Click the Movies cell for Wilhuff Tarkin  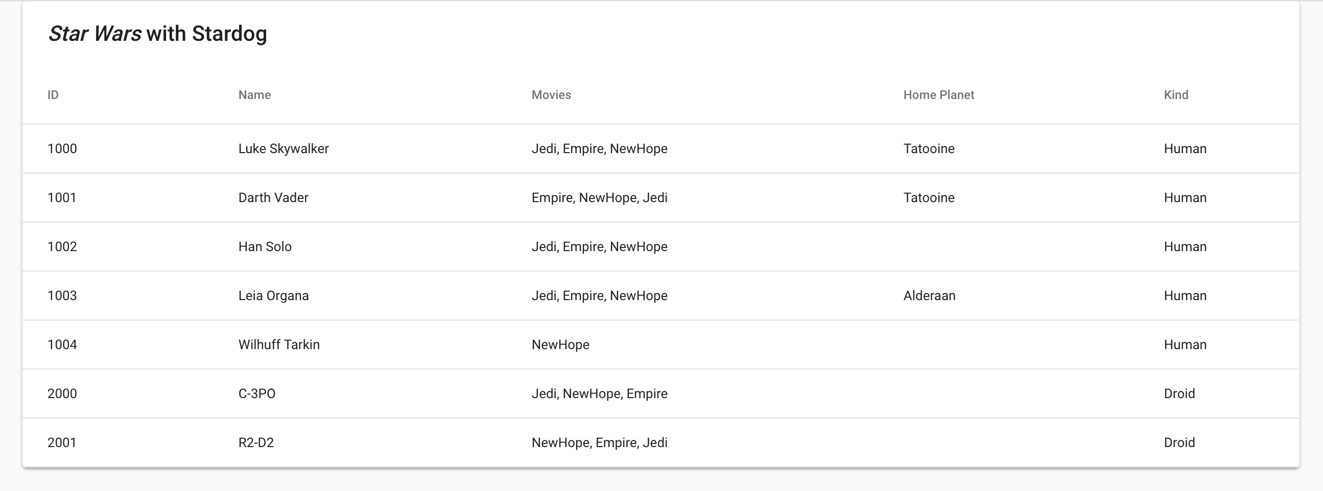click(560, 345)
